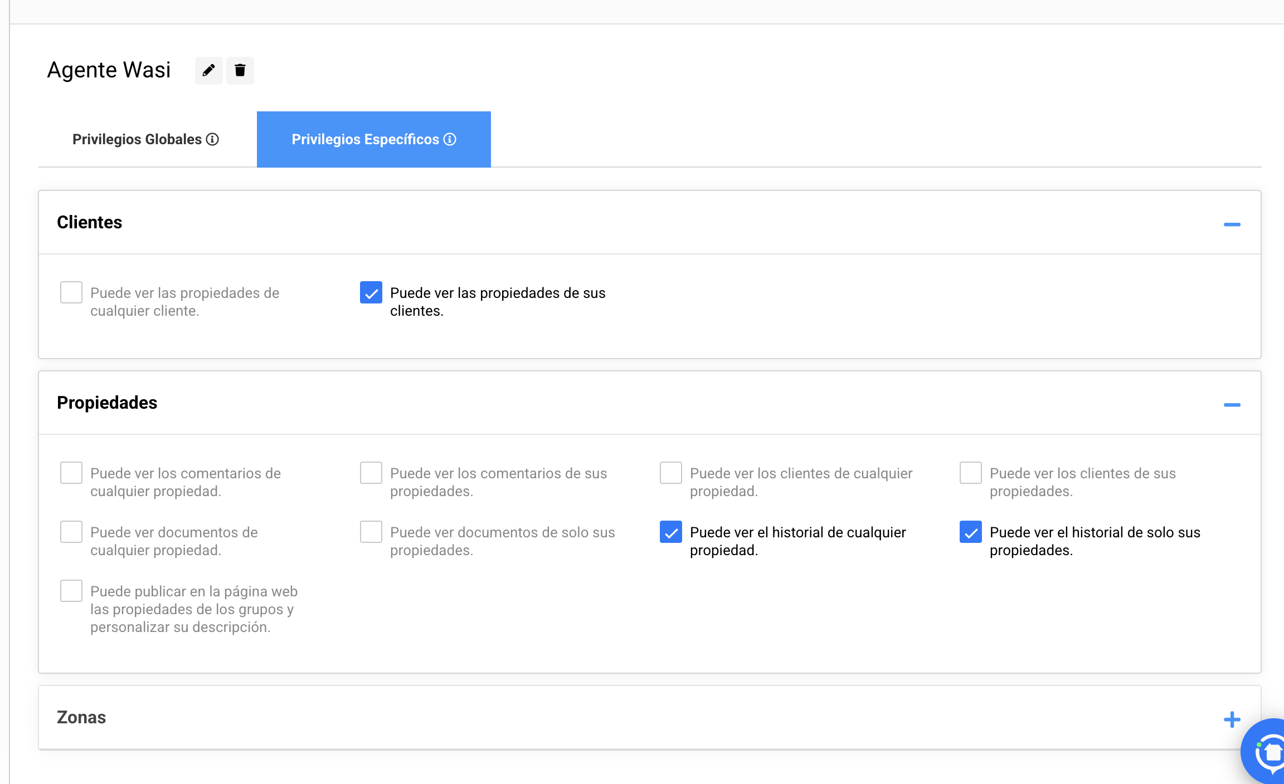Uncheck 'Puede ver las propiedades de sus clientes'
The width and height of the screenshot is (1284, 784).
coord(371,292)
